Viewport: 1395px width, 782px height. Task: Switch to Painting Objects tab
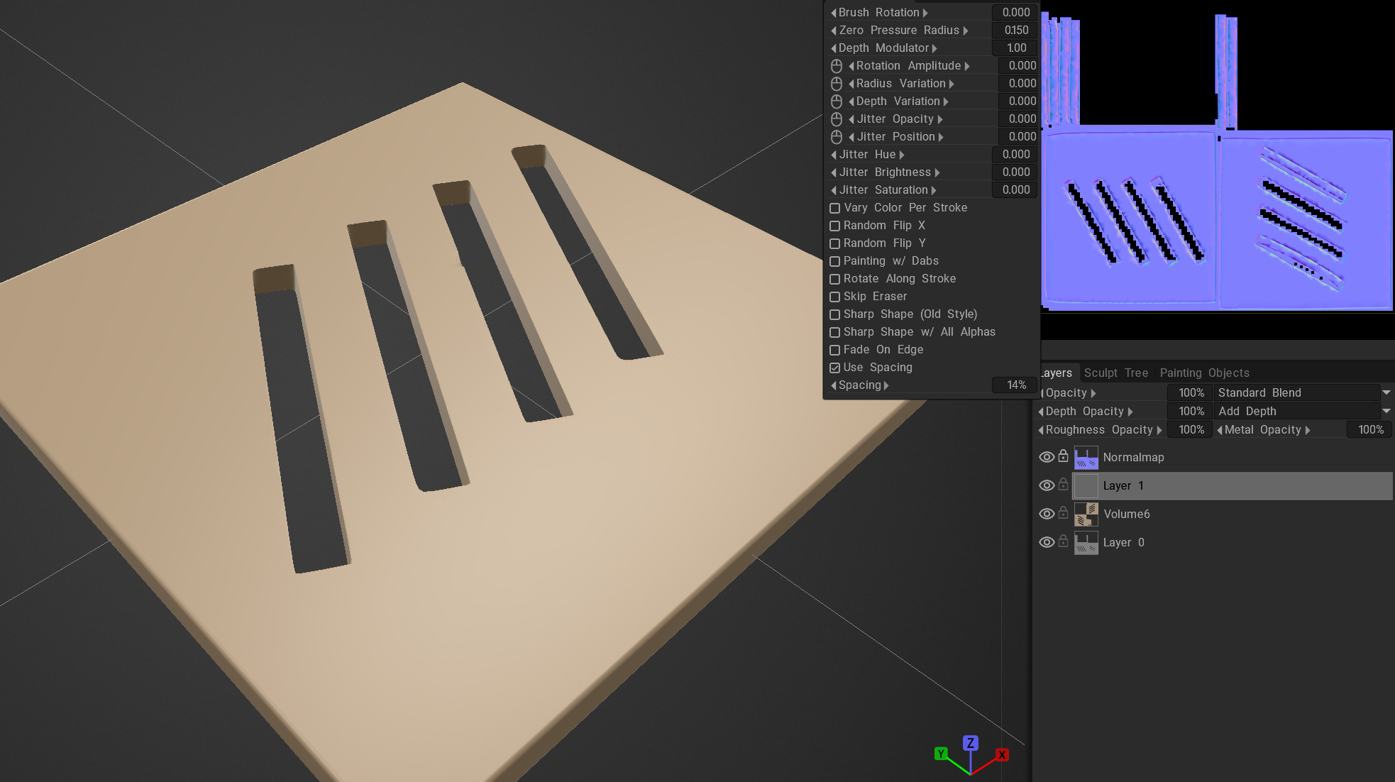pyautogui.click(x=1204, y=373)
